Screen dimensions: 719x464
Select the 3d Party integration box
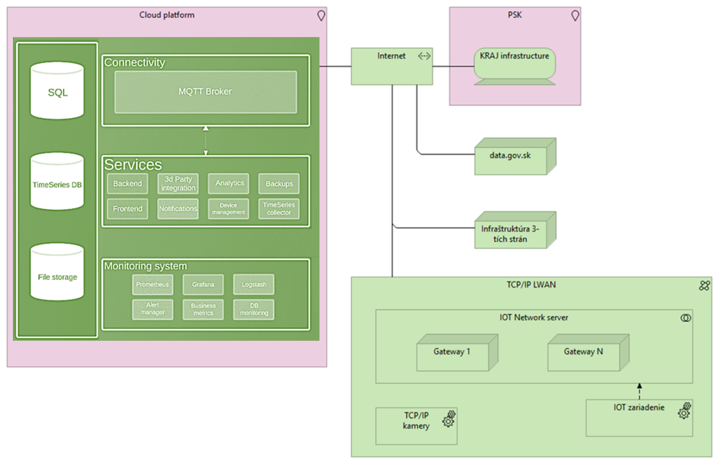pos(178,183)
